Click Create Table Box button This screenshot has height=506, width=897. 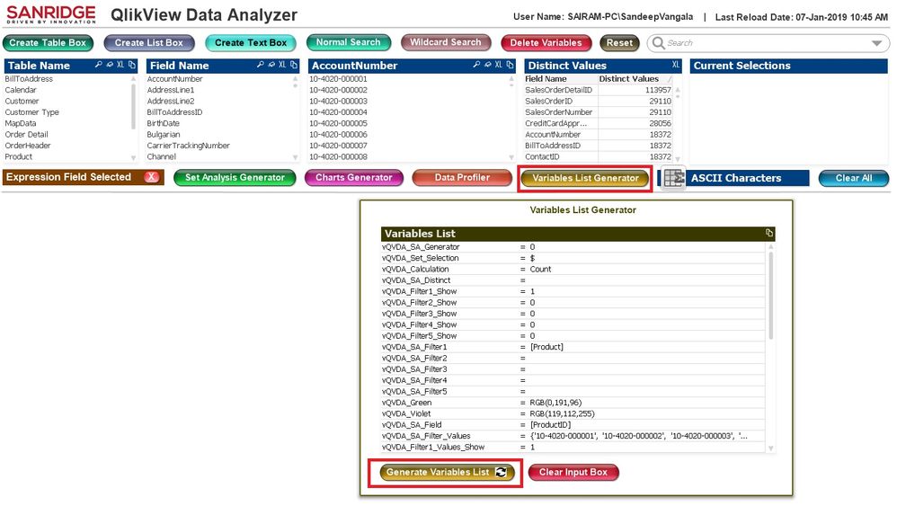click(48, 43)
